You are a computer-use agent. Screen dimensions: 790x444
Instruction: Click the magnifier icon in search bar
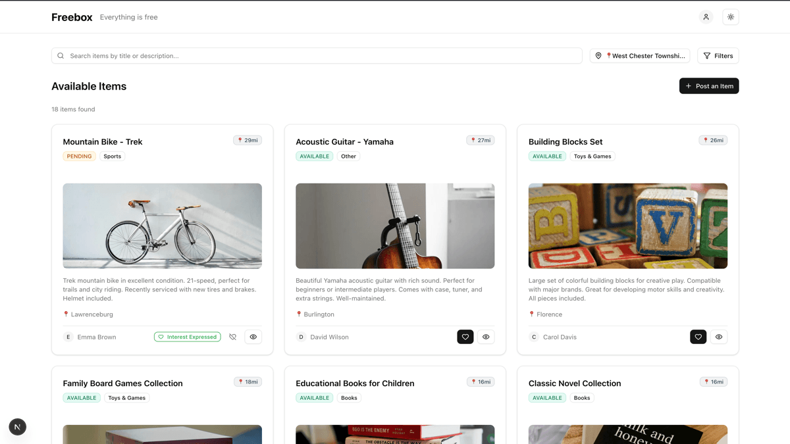pyautogui.click(x=61, y=56)
